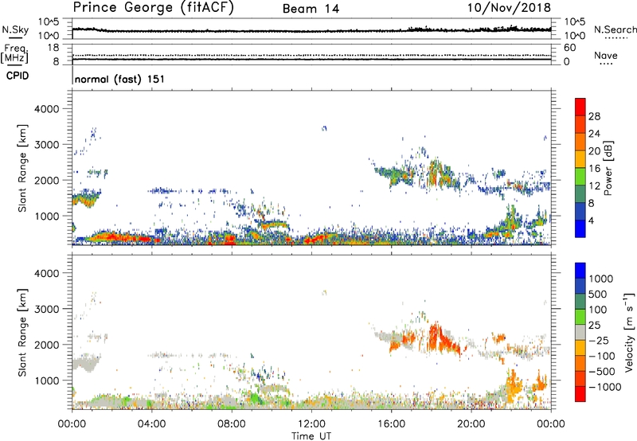Click the "-500" velocity colorbar value
This screenshot has width=637, height=441.
(x=601, y=372)
